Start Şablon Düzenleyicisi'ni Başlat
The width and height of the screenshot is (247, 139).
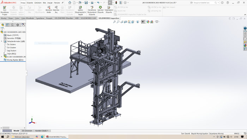[80, 11]
